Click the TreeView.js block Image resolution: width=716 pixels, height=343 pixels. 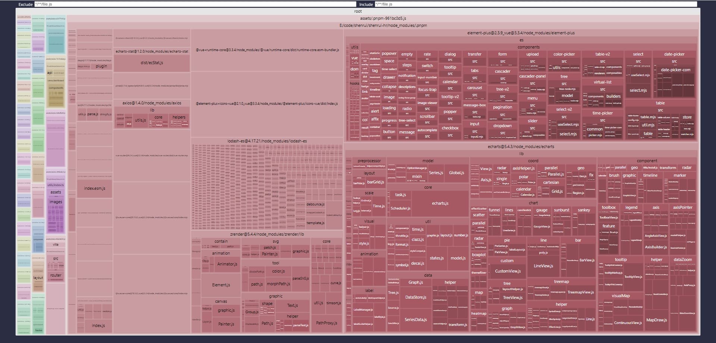[513, 298]
